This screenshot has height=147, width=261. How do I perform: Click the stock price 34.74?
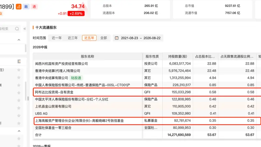78,6
